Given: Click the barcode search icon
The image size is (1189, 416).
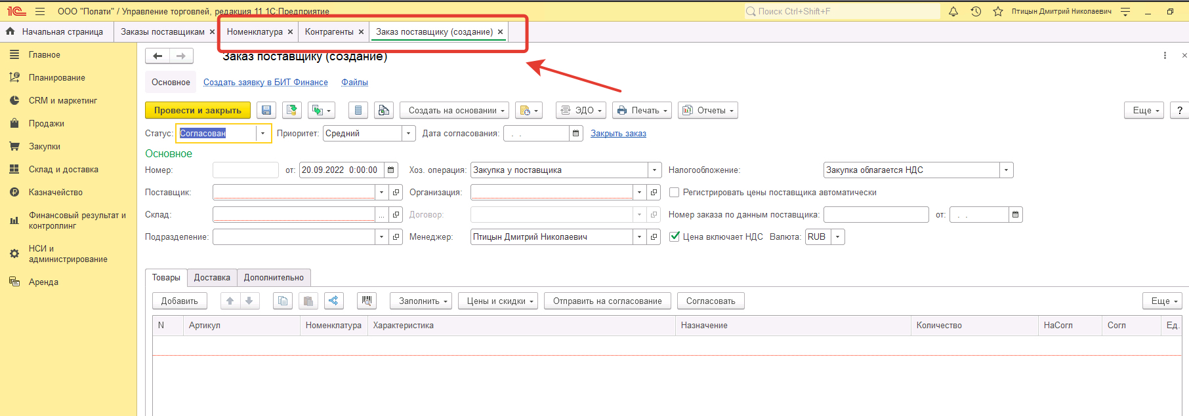Looking at the screenshot, I should (367, 301).
